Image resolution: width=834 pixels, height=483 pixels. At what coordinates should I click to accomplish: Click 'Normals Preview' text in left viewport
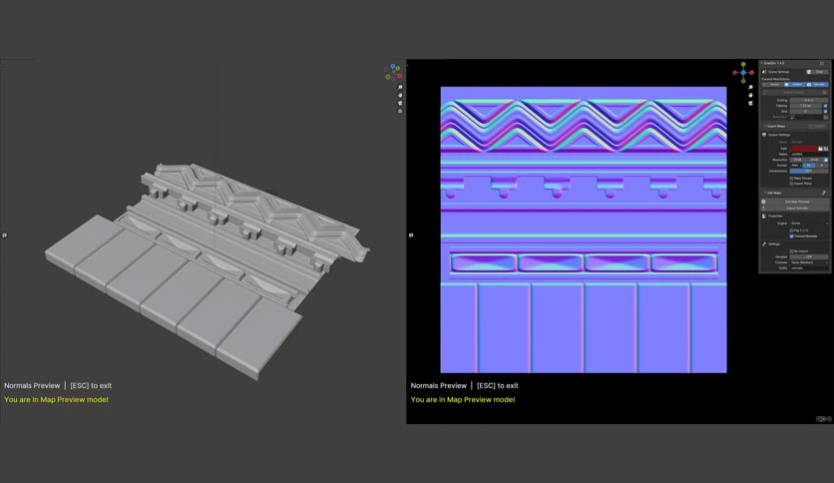point(32,385)
